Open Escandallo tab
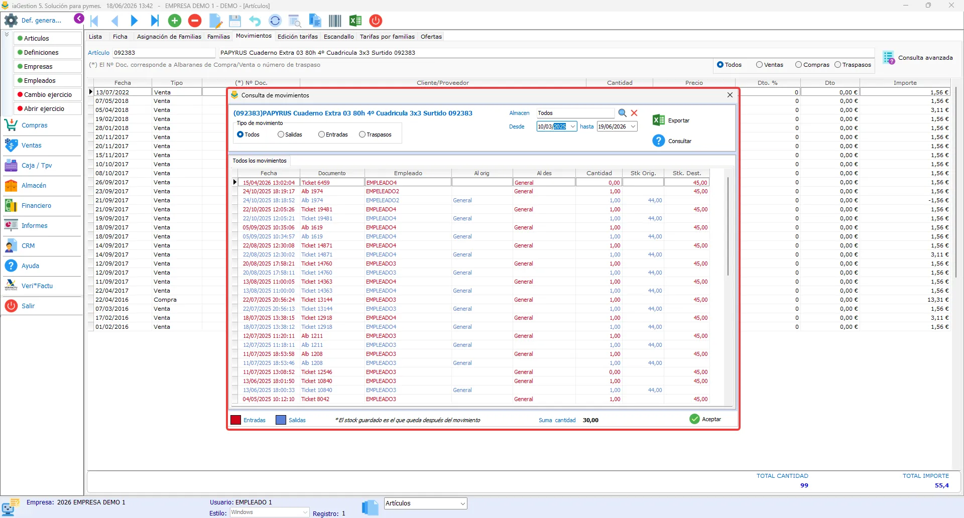Screen dimensions: 964x518 click(x=339, y=37)
